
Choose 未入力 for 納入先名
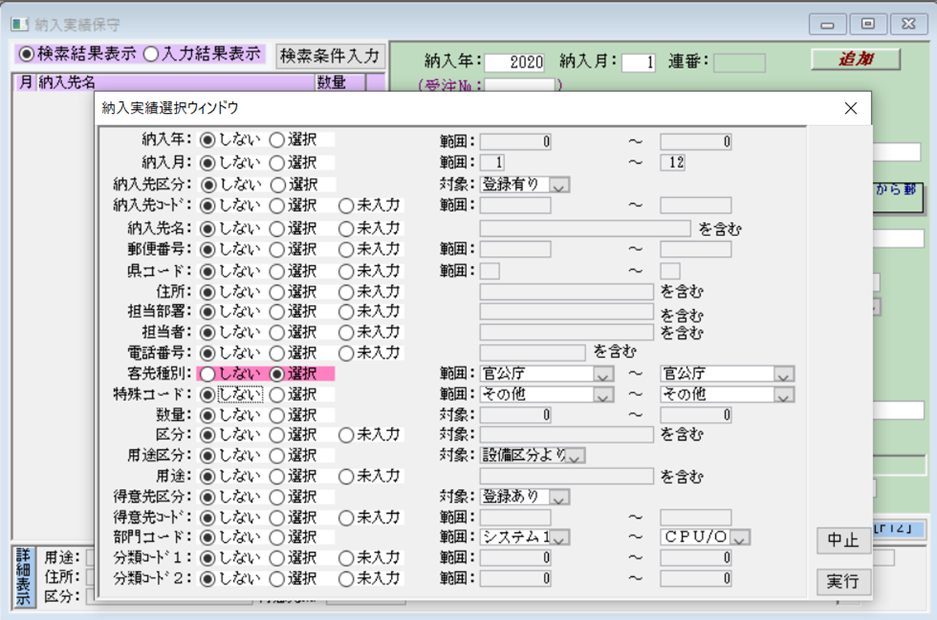click(x=346, y=229)
